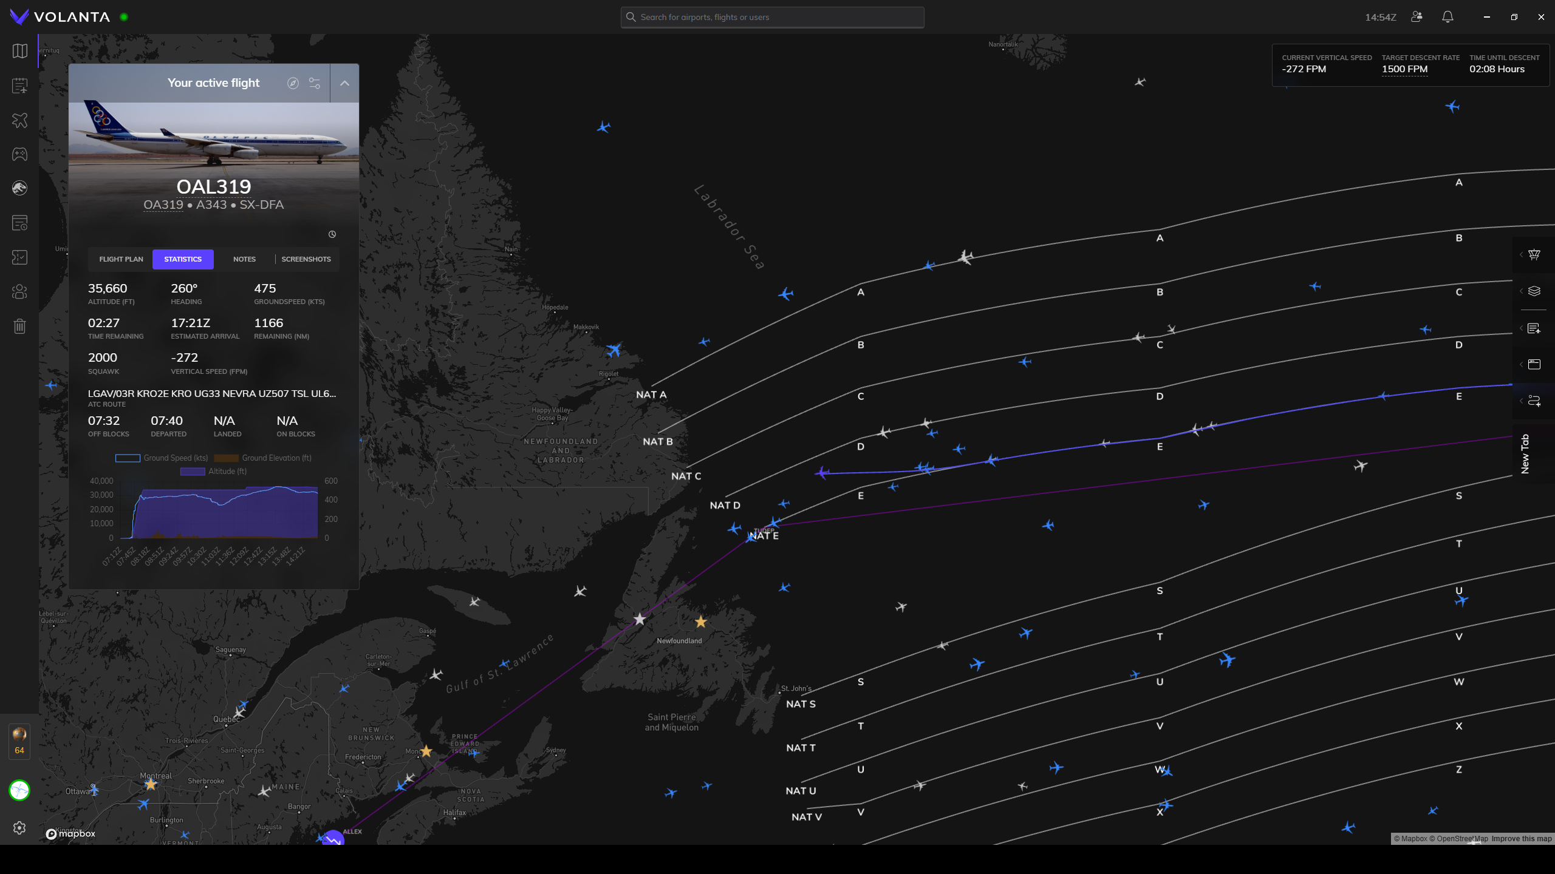Open flight panel settings sliders icon
The height and width of the screenshot is (874, 1555).
(315, 83)
